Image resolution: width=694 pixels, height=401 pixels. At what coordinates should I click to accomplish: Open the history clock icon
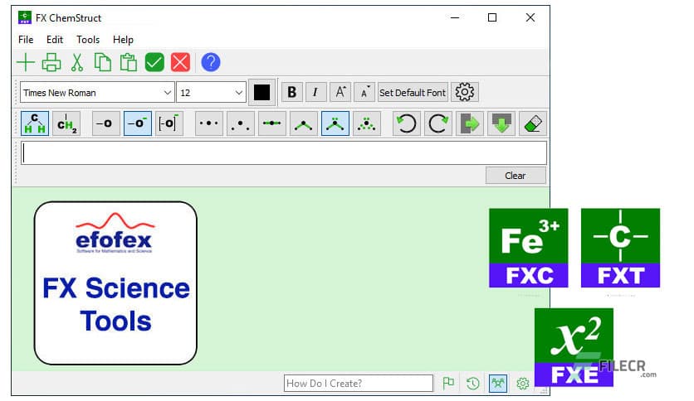click(x=473, y=383)
